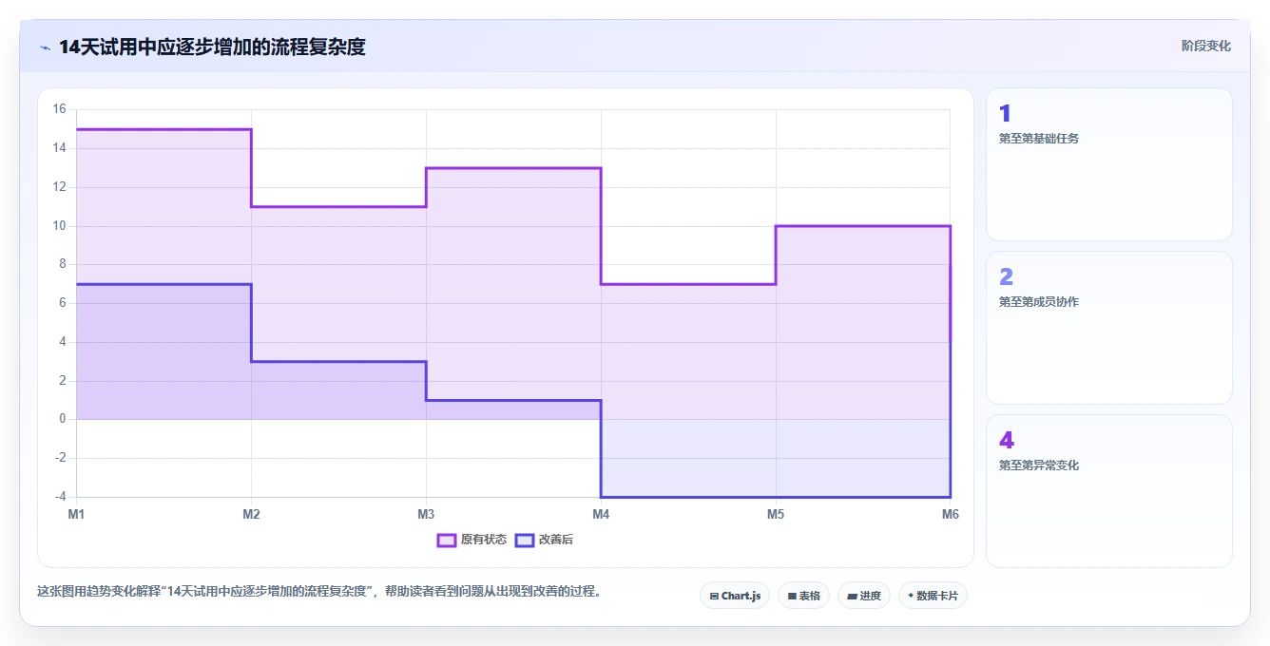Viewport: 1270px width, 646px height.
Task: Click the lightning icon beside the title
Action: (46, 47)
